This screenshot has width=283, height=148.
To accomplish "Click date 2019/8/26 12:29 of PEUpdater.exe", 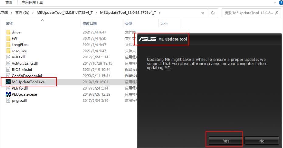I will click(96, 94).
